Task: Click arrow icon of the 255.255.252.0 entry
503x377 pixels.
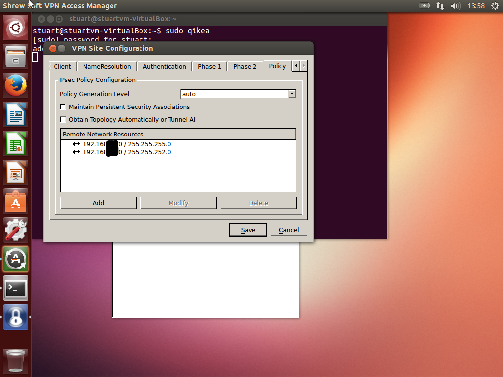Action: (76, 152)
